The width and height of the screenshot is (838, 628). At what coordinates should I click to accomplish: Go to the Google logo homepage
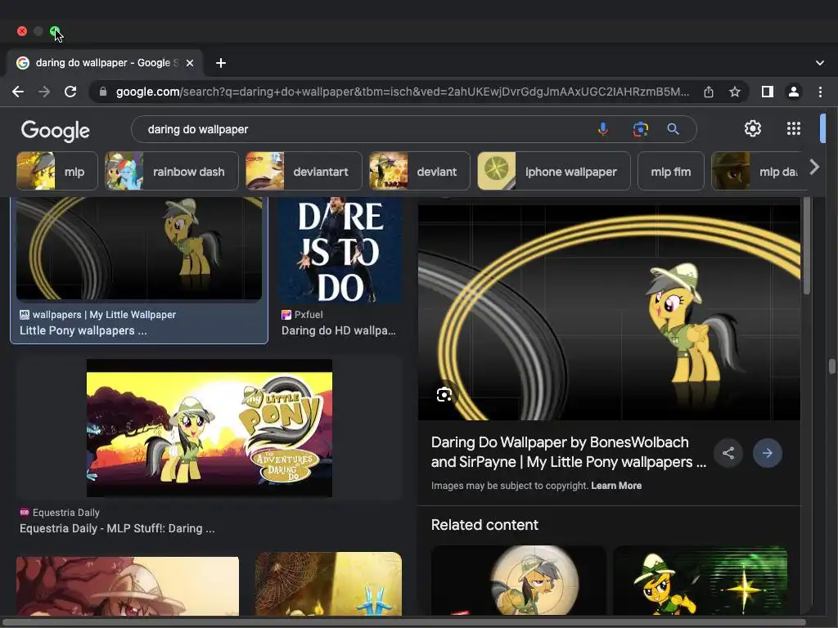tap(56, 130)
